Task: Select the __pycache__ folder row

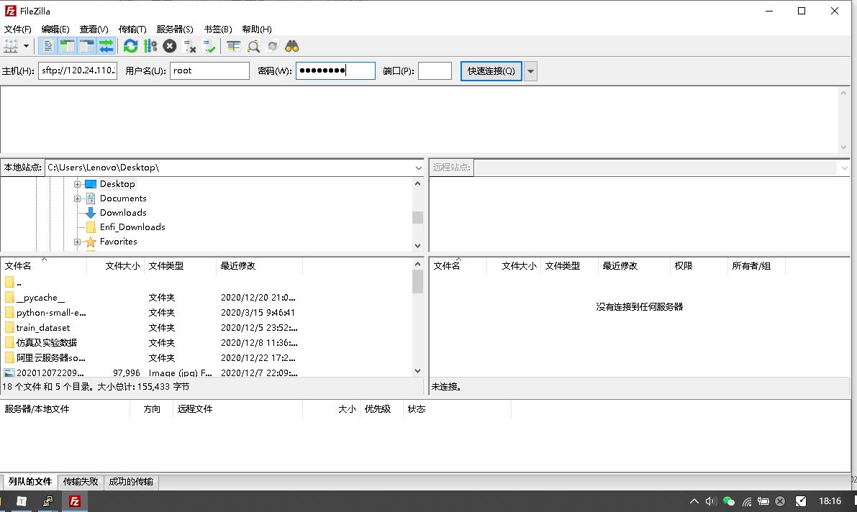Action: click(x=206, y=298)
